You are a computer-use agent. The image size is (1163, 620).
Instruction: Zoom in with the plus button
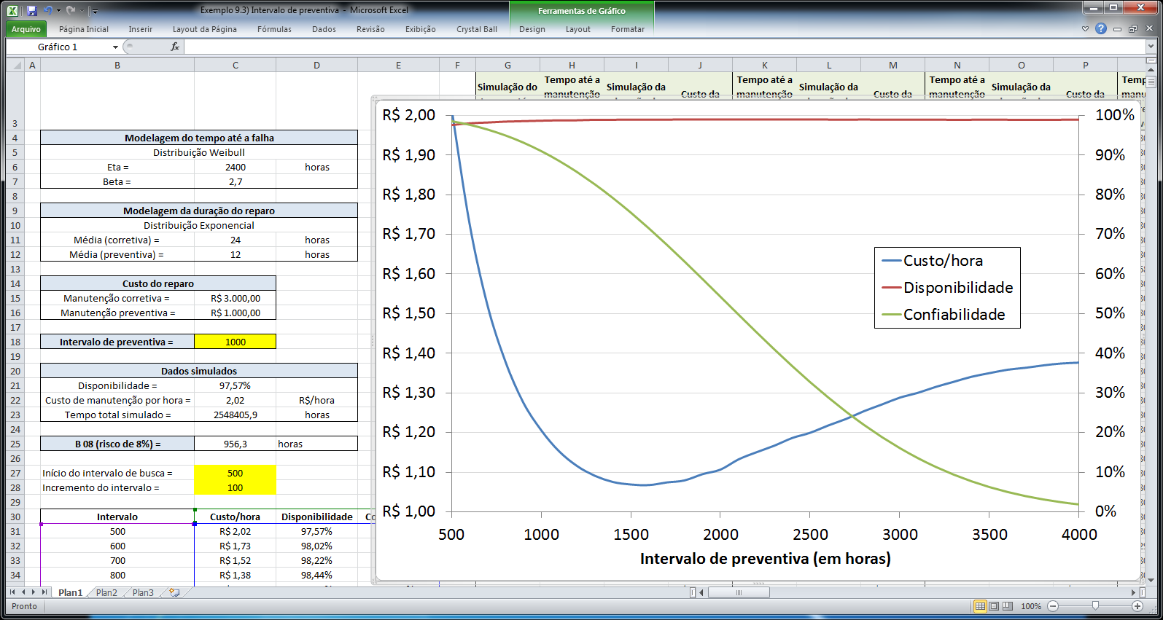(1137, 606)
